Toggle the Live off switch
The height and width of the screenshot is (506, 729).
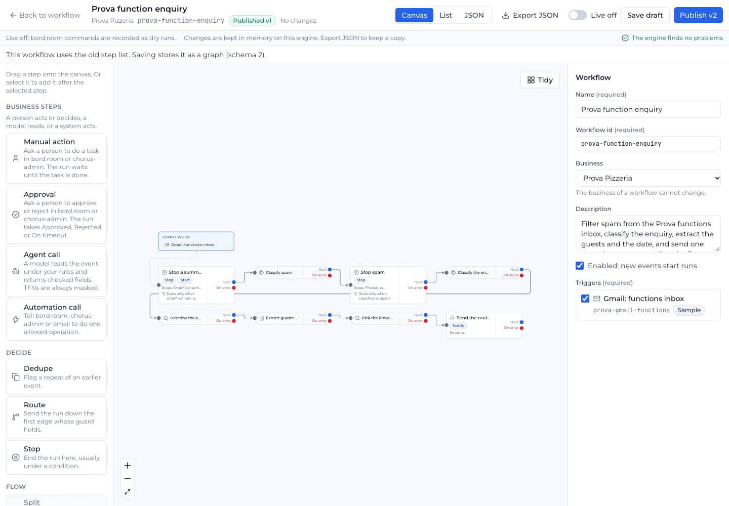578,15
